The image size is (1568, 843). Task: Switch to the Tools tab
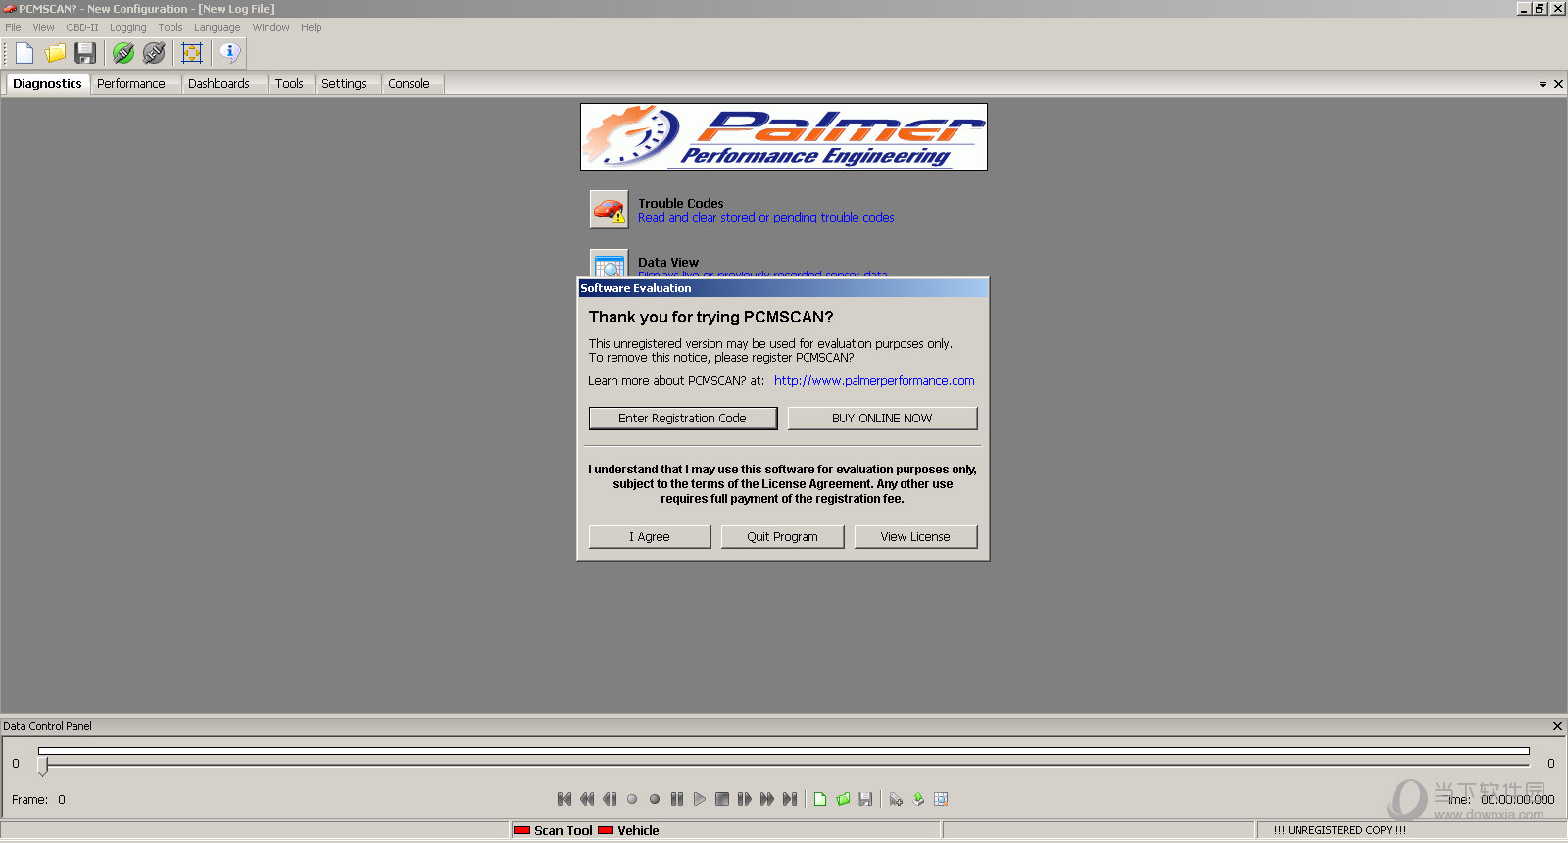coord(289,84)
